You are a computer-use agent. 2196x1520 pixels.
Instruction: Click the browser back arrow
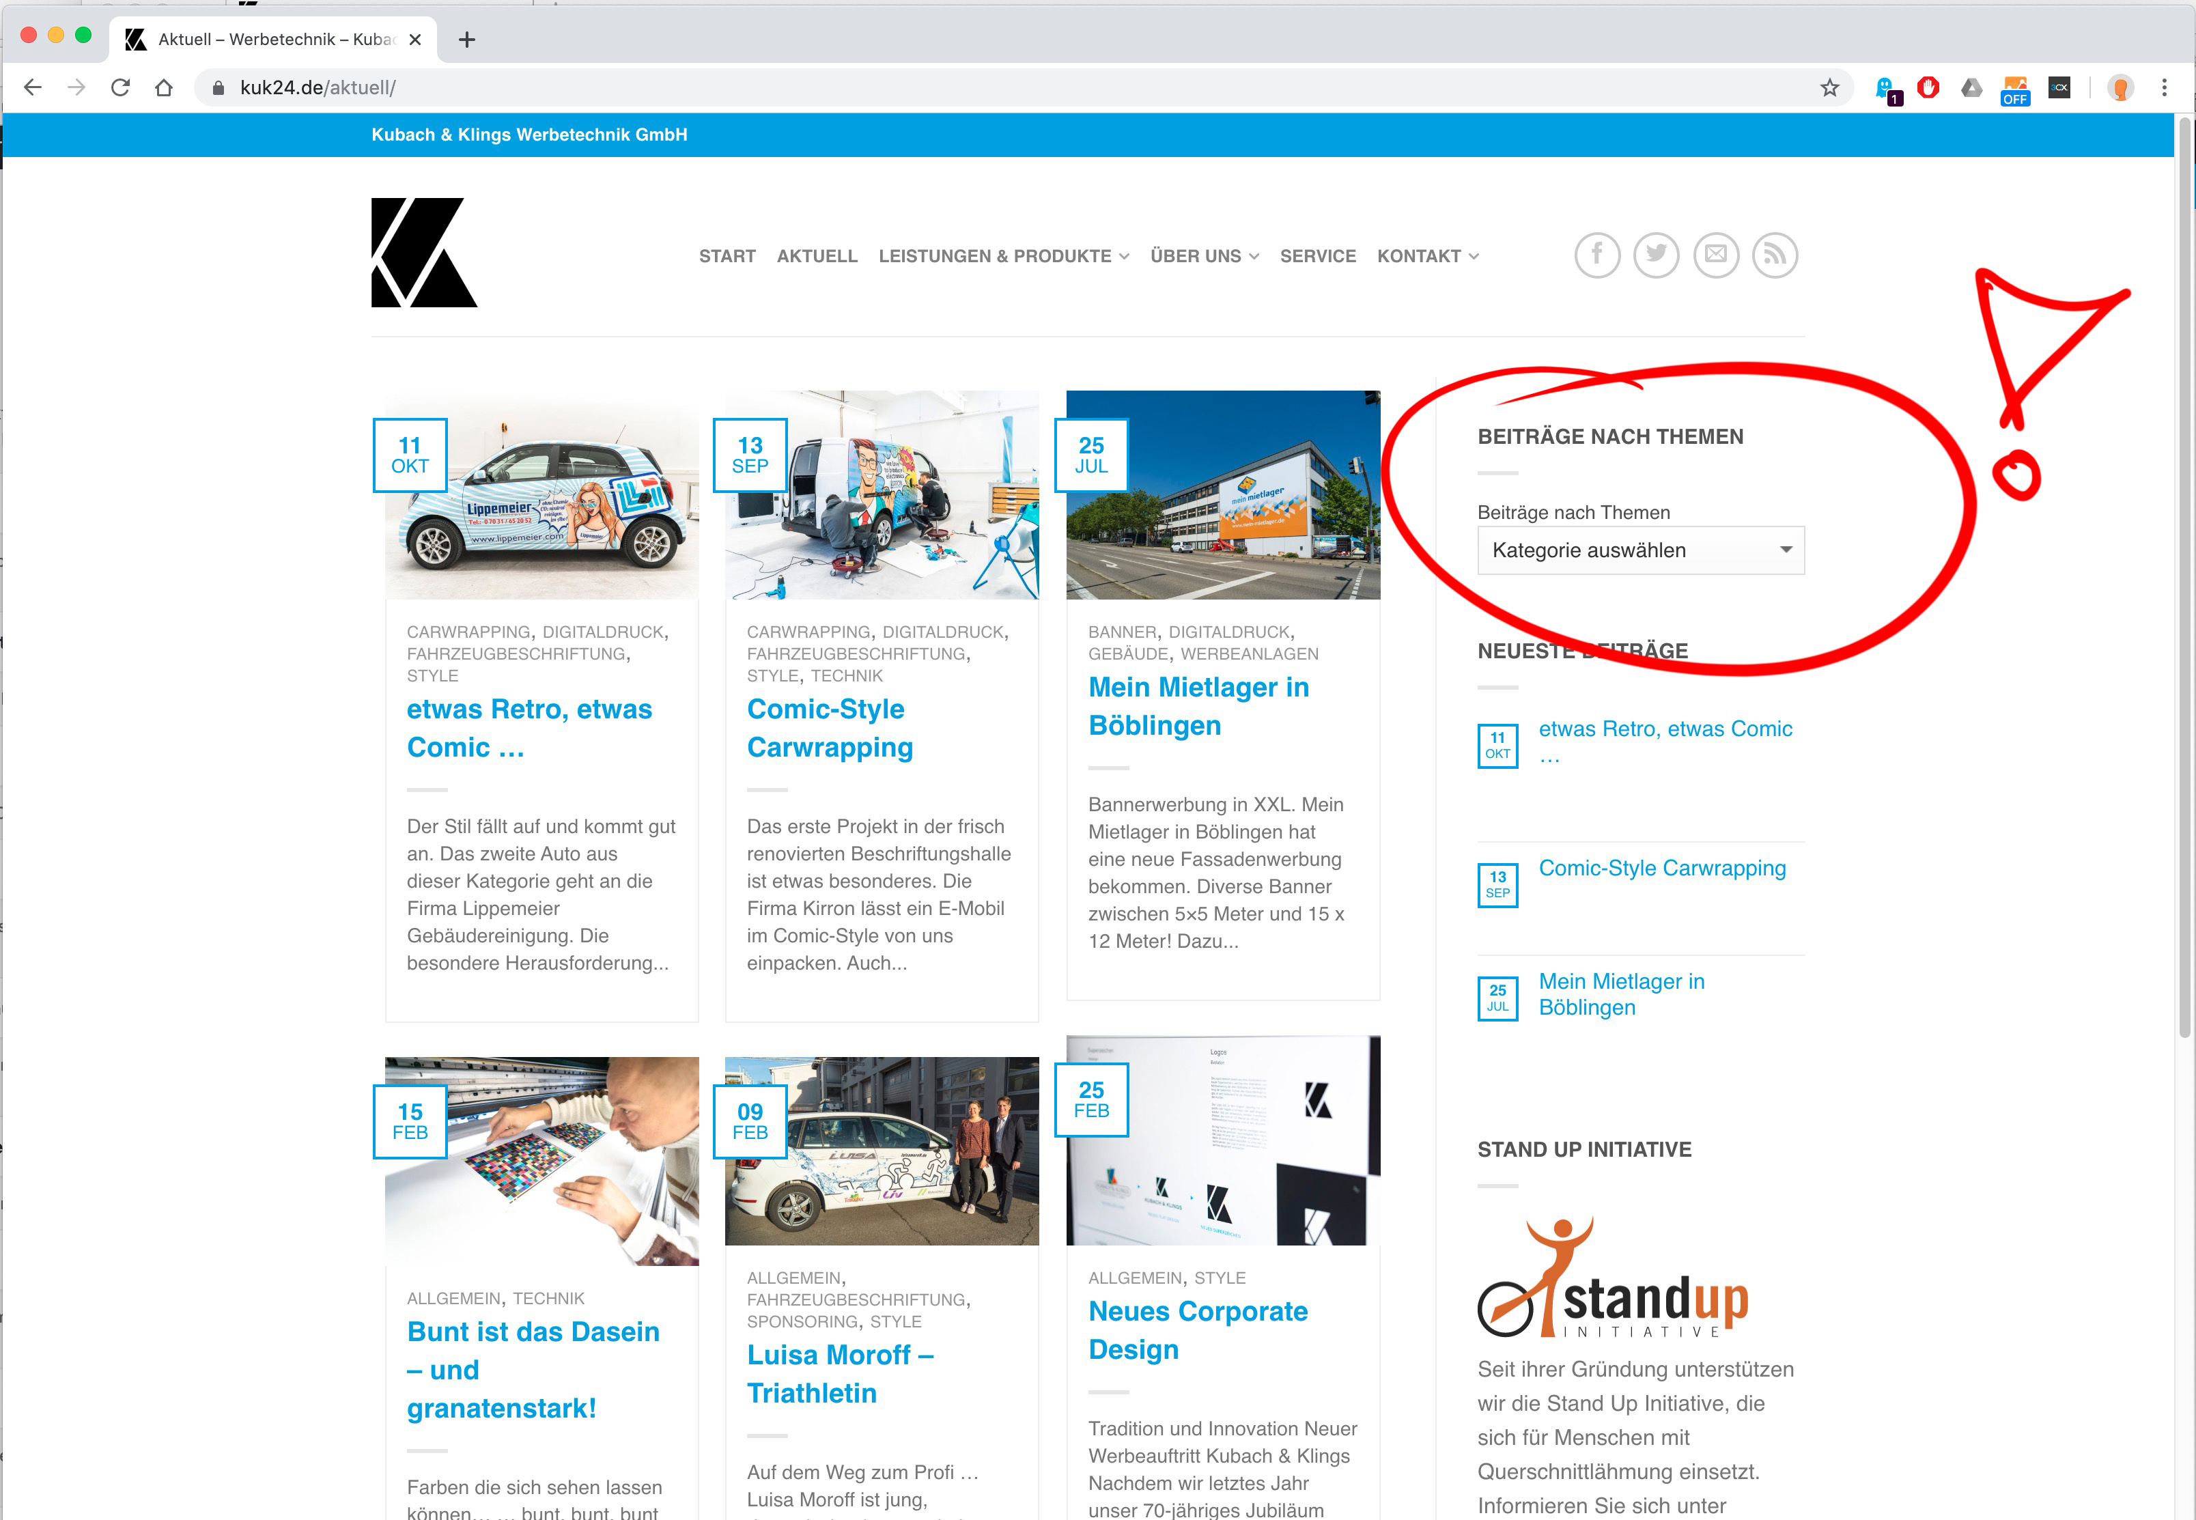(32, 87)
